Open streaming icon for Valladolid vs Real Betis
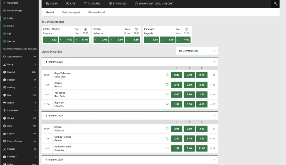Viewport: 286px width, 165px height. [167, 94]
